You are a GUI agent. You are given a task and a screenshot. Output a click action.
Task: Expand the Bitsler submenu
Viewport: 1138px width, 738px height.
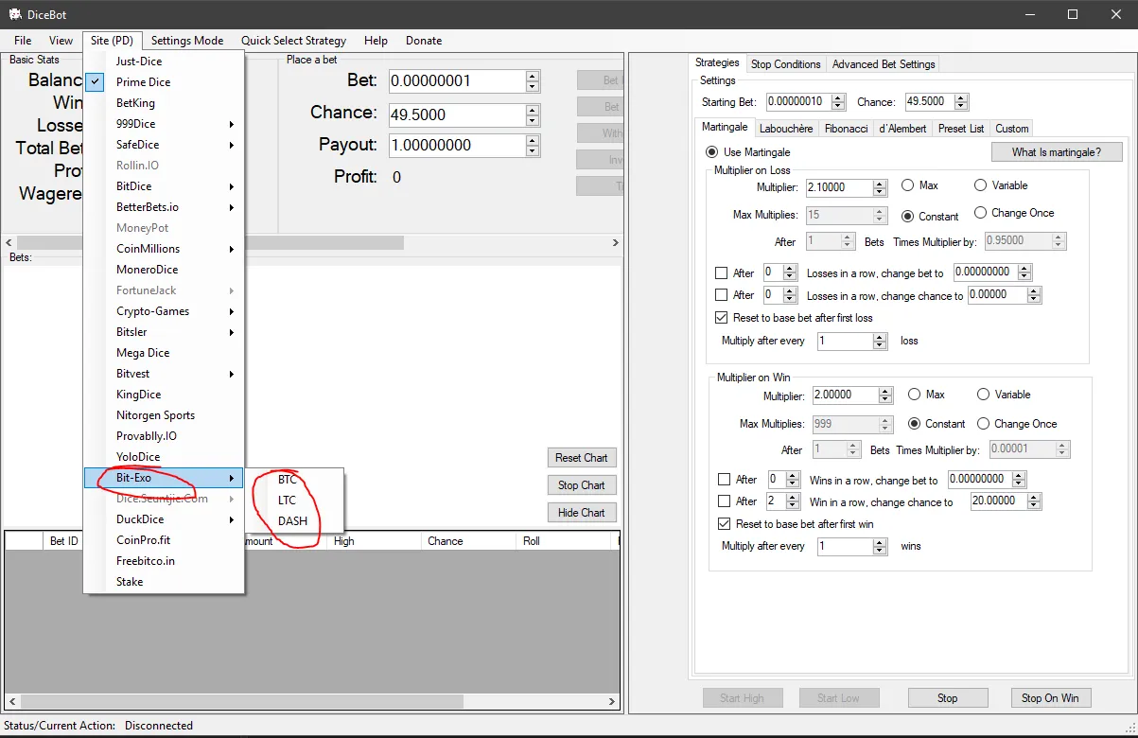pos(164,332)
